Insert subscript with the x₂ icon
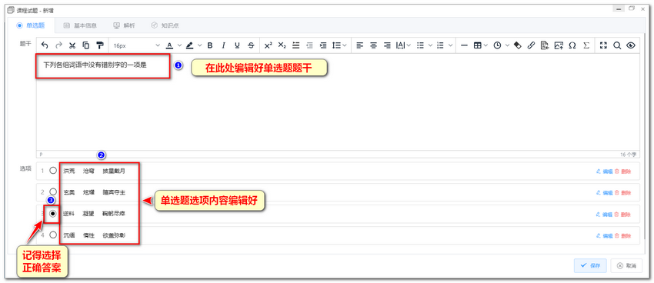 point(282,45)
